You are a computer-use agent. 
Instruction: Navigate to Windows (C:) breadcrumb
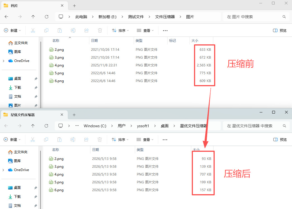click(95, 126)
